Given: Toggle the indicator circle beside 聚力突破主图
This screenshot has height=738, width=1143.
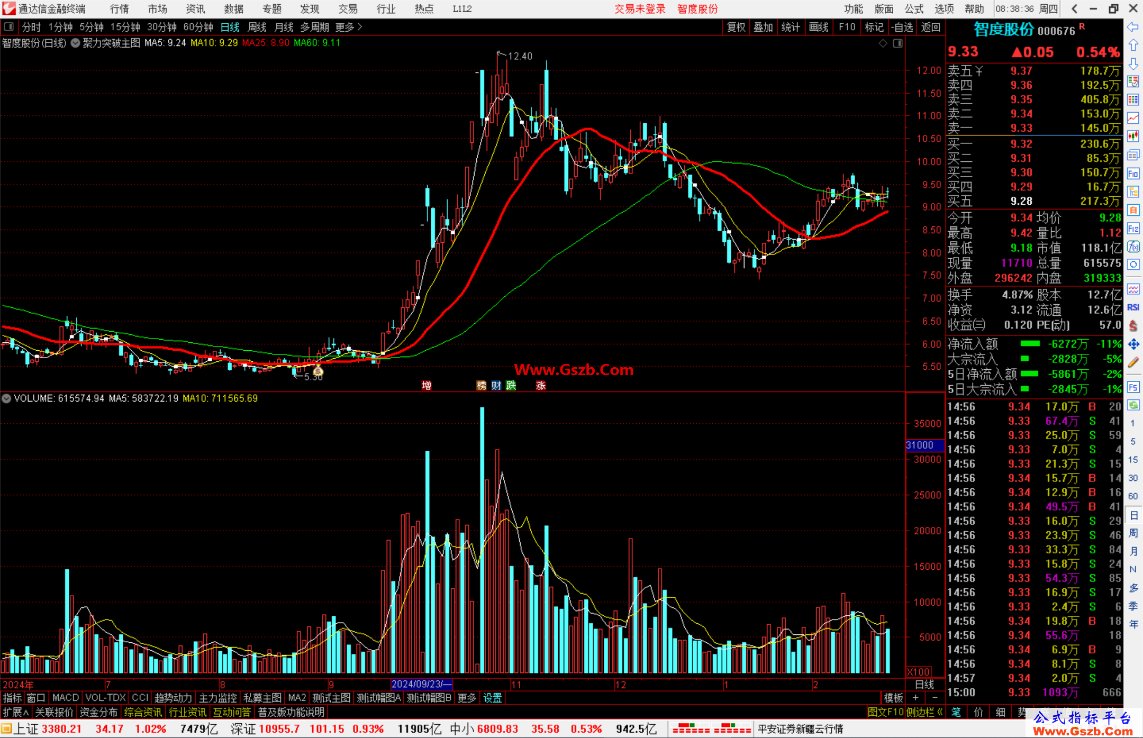Looking at the screenshot, I should coord(76,43).
